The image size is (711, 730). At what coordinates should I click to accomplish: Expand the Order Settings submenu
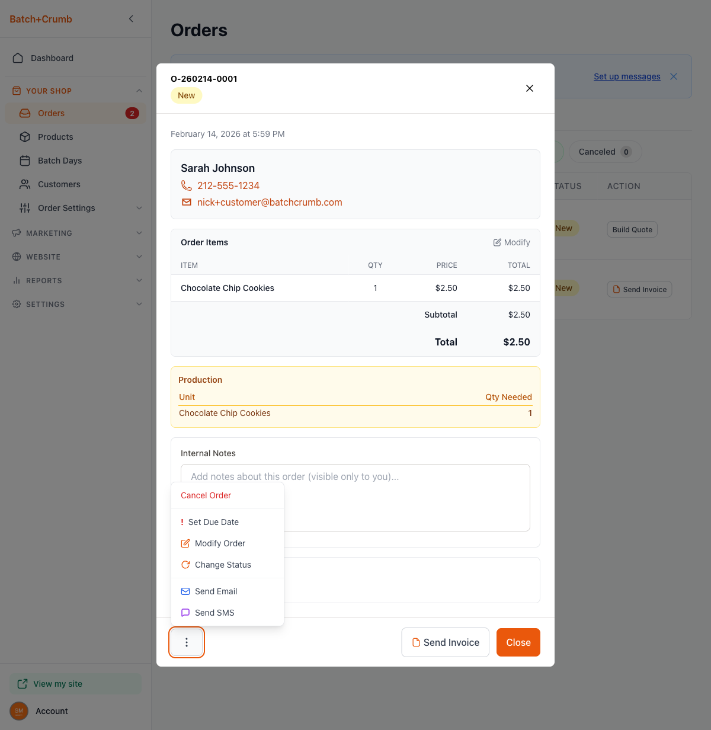point(139,208)
